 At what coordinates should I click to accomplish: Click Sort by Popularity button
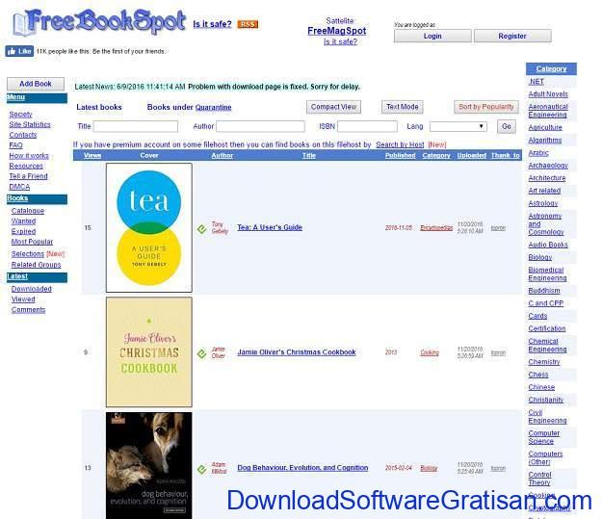coord(486,107)
